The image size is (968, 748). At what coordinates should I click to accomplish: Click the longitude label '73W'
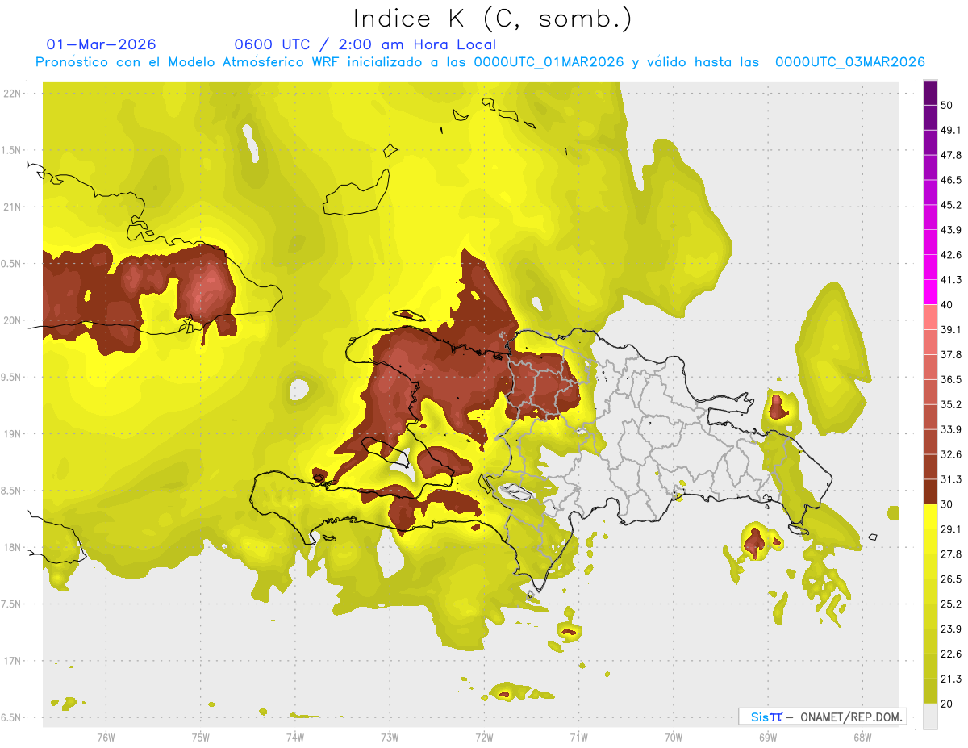[x=390, y=738]
